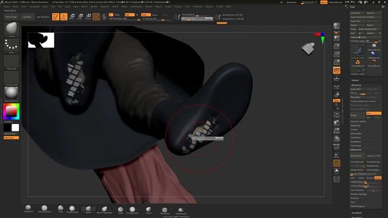
Task: Open the Texture Off selector
Action: (12, 78)
